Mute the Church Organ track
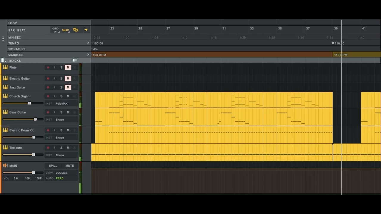 (x=68, y=96)
